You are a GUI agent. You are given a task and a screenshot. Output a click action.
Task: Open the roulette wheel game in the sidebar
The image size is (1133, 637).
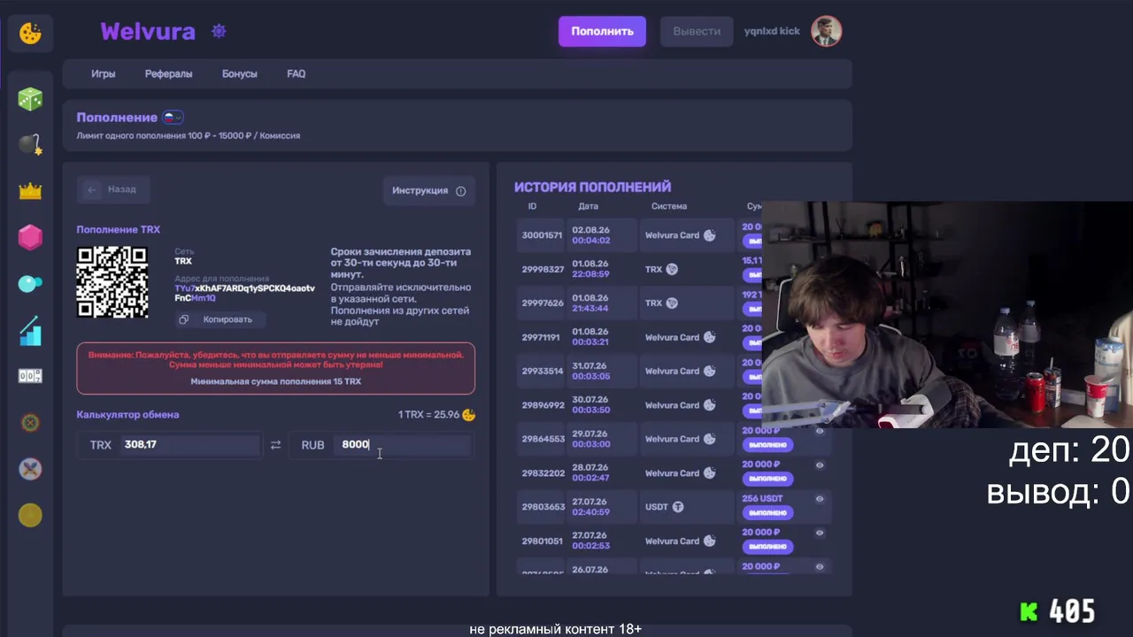[30, 423]
